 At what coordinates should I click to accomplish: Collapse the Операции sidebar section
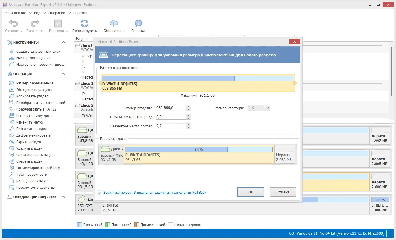63,74
